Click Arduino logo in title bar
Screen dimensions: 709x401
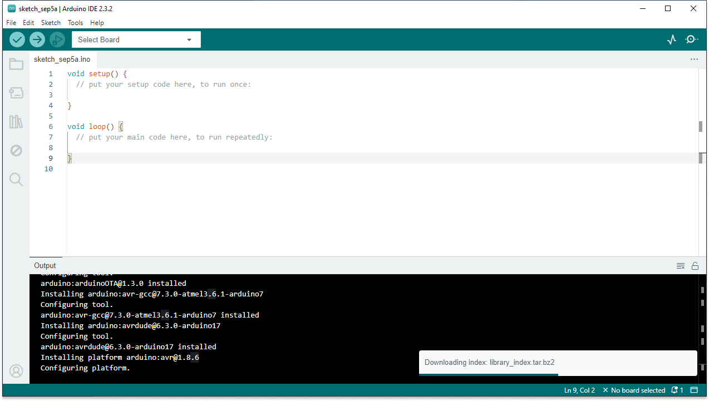coord(11,8)
